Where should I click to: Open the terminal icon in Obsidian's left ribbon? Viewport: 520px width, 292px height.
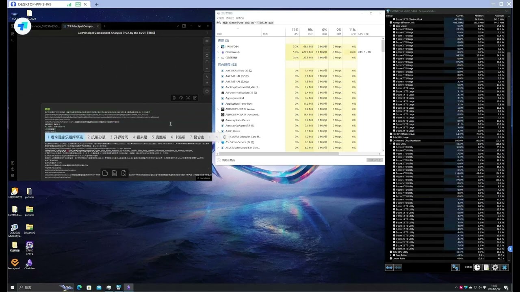pos(13,40)
